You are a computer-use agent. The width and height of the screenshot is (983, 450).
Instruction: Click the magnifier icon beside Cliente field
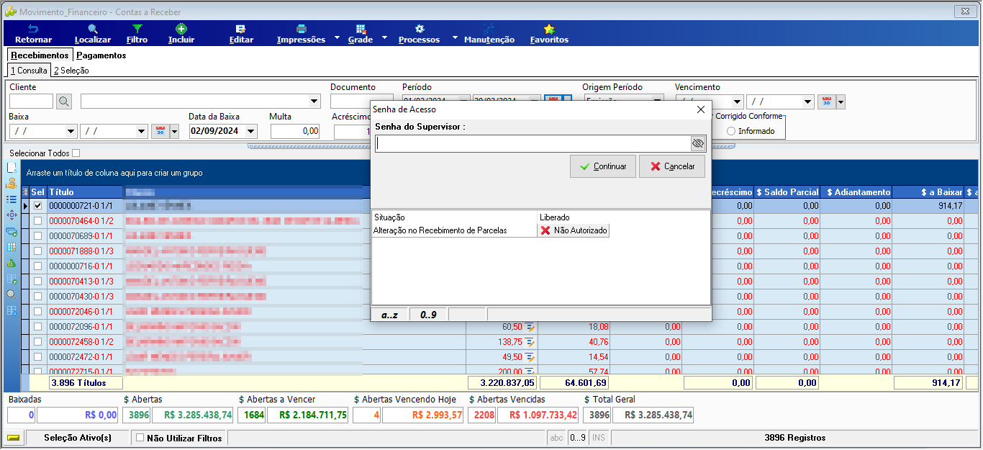[64, 102]
